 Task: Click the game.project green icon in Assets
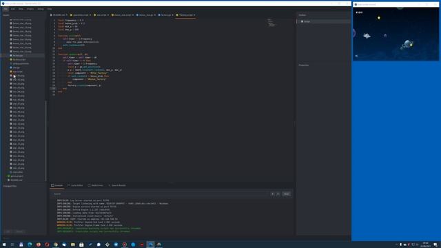[9, 176]
